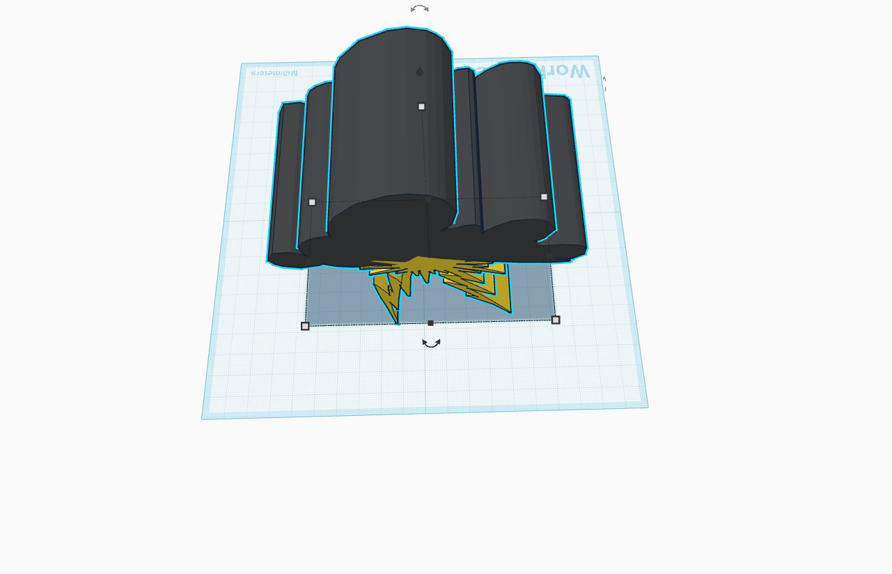The width and height of the screenshot is (892, 574).
Task: Select the tallest center column of the cloud
Action: (x=392, y=132)
